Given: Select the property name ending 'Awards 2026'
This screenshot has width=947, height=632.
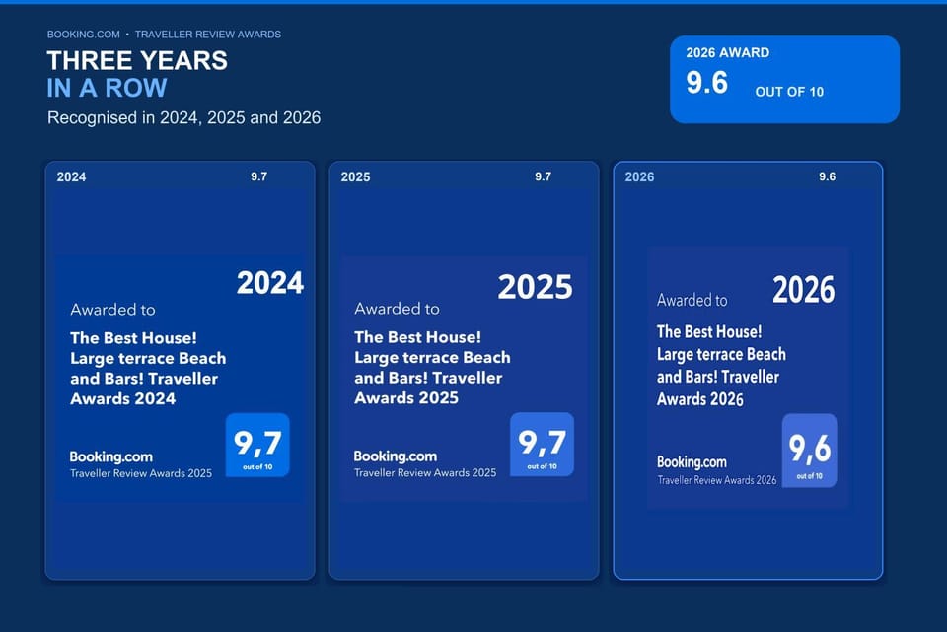Looking at the screenshot, I should coord(722,365).
